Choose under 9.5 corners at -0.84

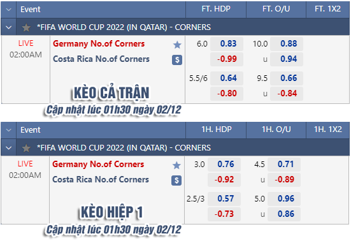click(287, 94)
